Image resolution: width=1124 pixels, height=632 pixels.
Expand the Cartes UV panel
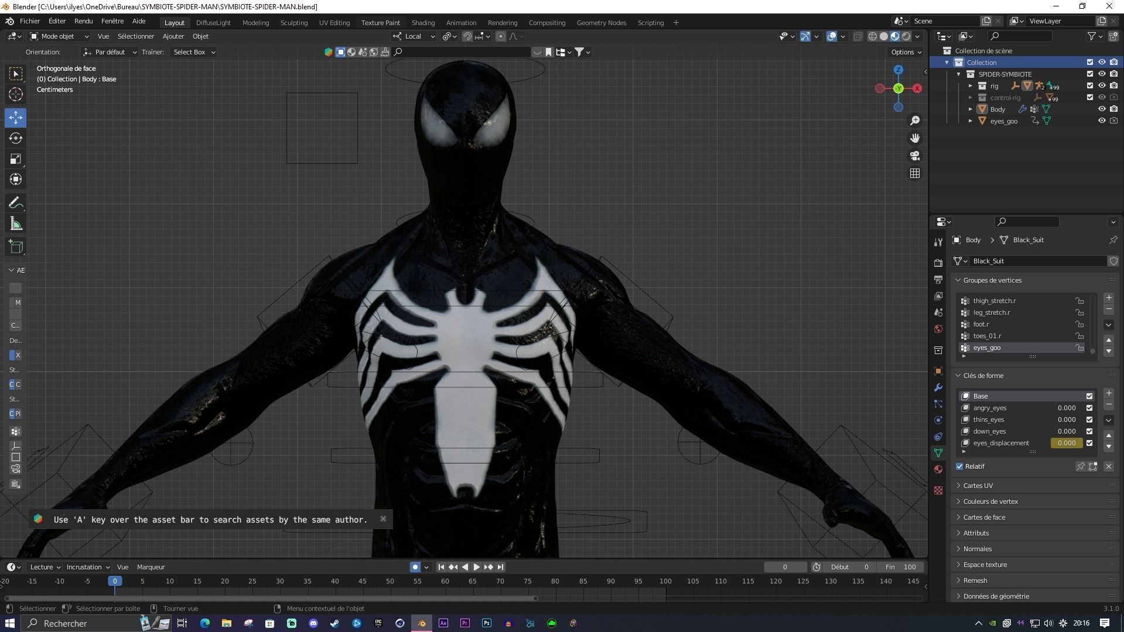(978, 485)
